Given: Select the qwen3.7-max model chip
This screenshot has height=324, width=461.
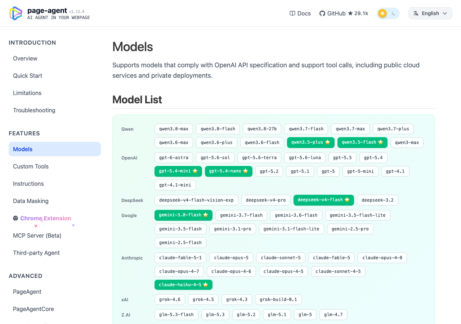Looking at the screenshot, I should 350,129.
